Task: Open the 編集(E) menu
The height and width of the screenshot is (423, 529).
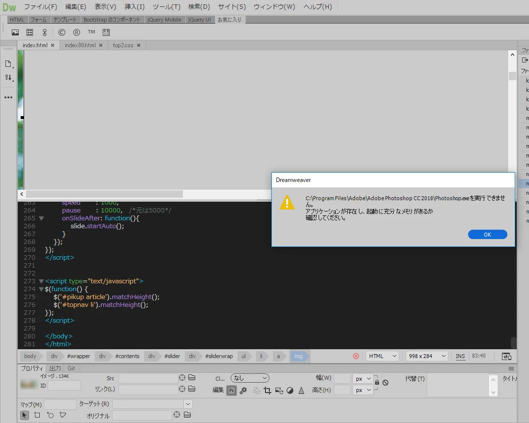Action: pos(76,7)
